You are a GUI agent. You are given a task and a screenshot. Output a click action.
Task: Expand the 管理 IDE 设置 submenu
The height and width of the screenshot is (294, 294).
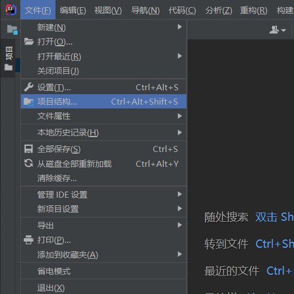(x=103, y=194)
